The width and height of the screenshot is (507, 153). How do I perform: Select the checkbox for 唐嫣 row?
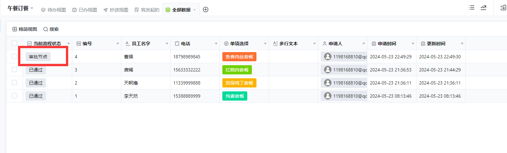coord(14,69)
